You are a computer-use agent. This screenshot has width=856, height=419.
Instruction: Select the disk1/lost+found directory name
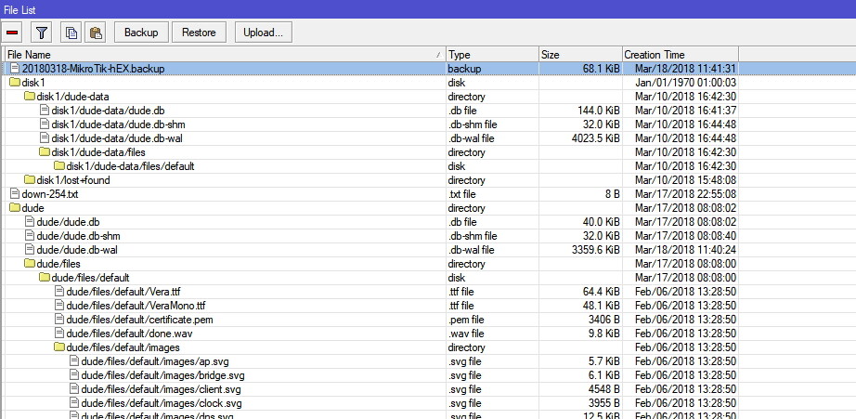73,180
